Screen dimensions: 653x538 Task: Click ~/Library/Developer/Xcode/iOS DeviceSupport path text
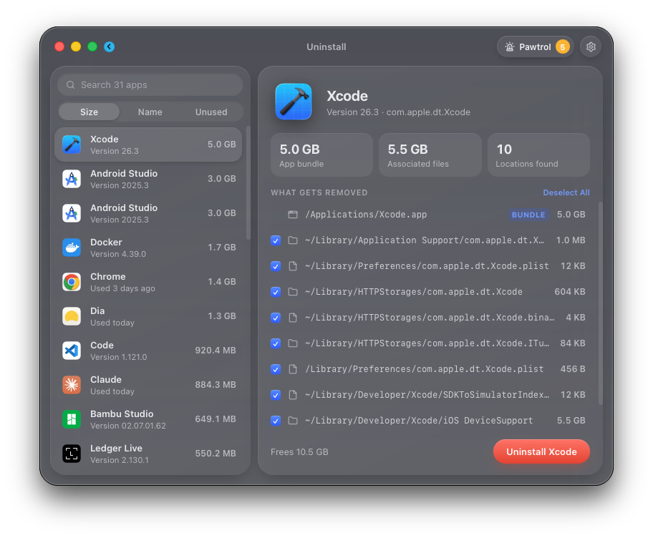point(419,421)
